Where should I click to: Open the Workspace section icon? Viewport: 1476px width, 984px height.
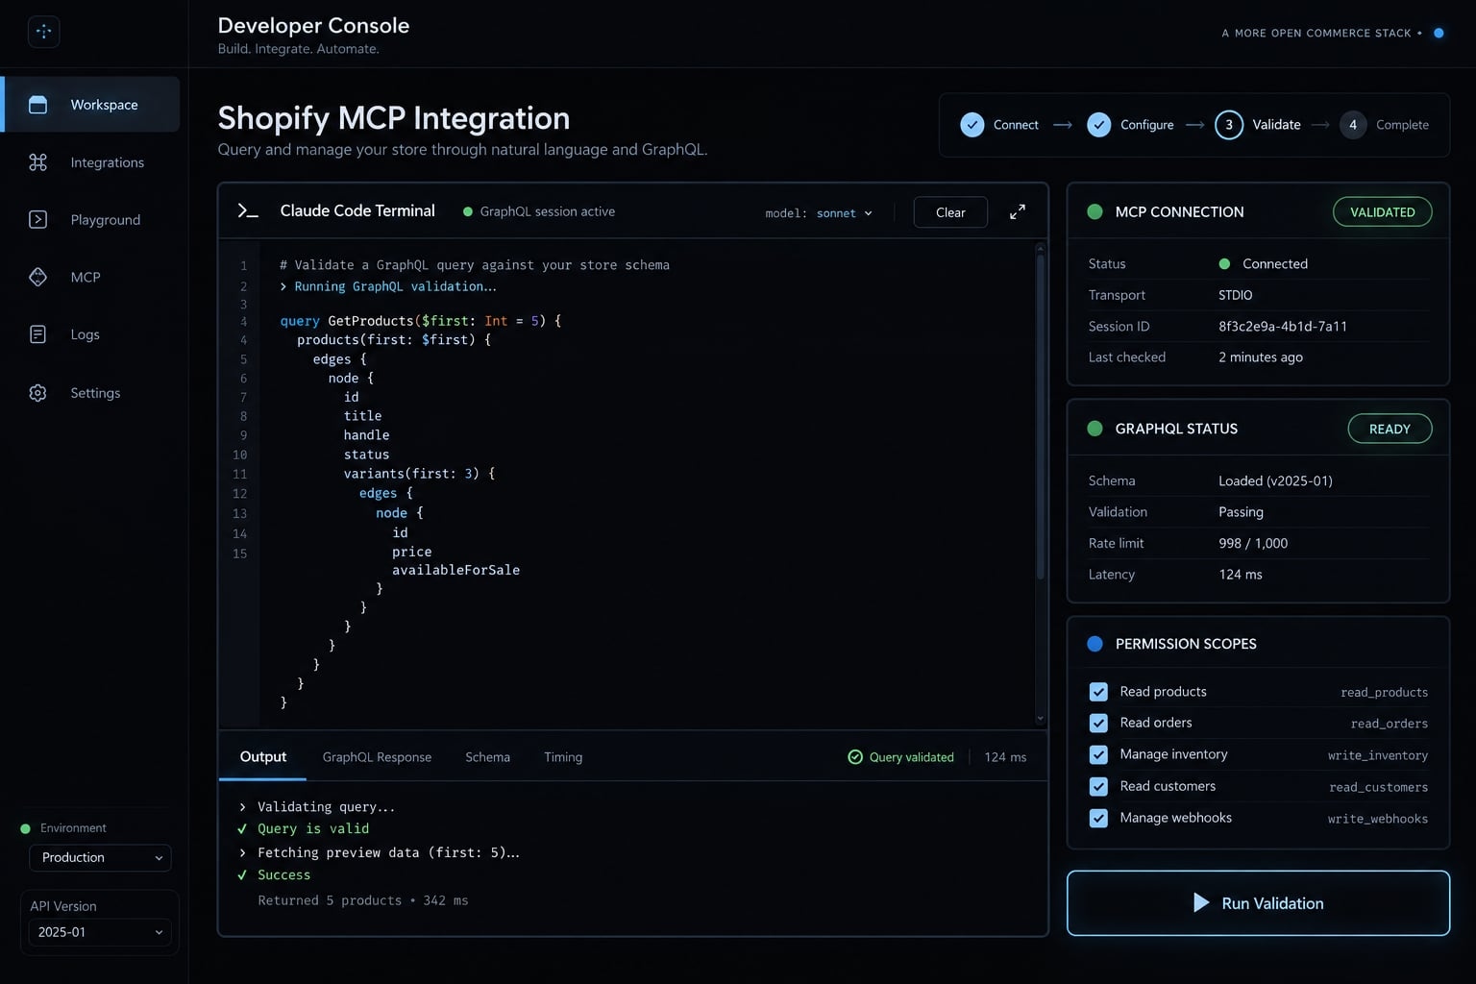(38, 105)
